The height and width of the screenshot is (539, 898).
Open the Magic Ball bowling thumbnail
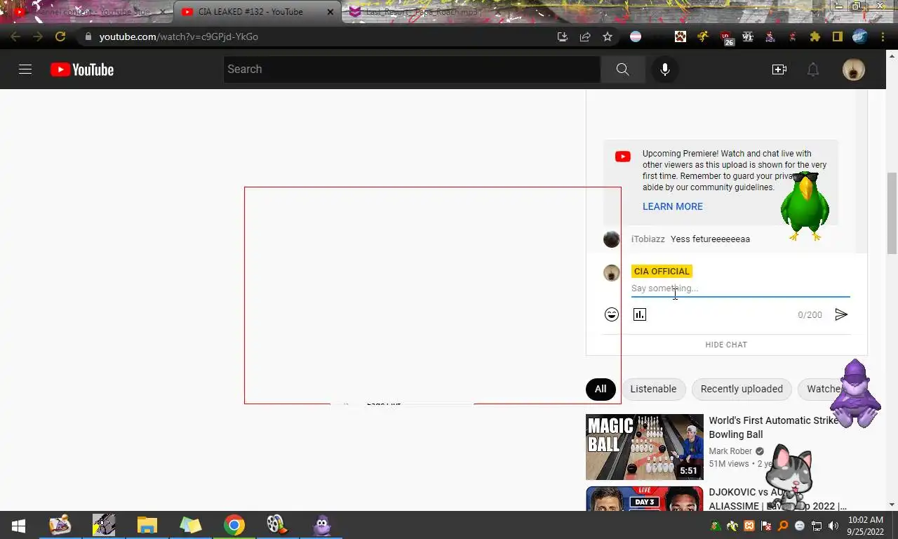644,447
